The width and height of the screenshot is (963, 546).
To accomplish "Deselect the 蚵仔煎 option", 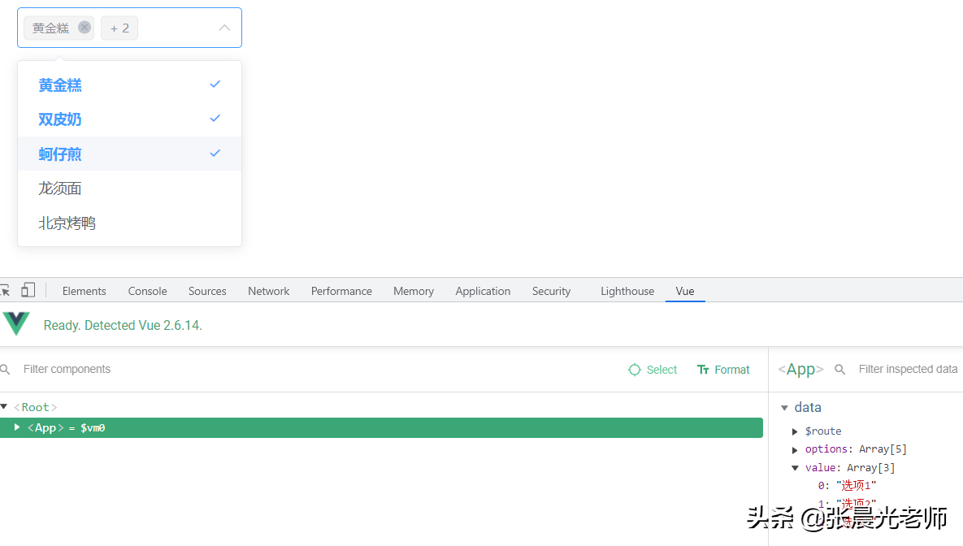I will pos(129,154).
